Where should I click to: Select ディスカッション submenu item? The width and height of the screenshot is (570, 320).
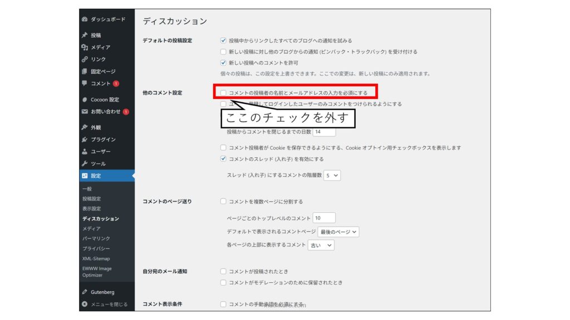101,219
